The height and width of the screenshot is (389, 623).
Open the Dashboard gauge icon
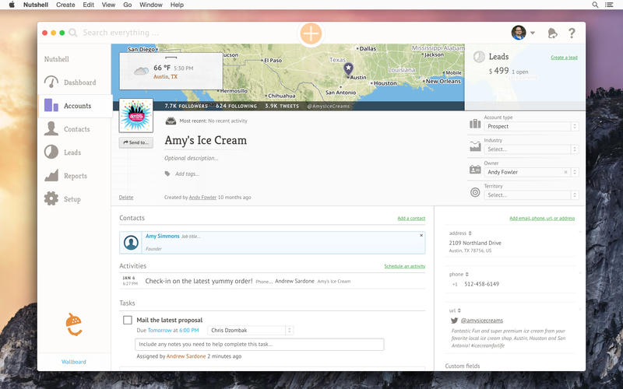coord(51,82)
